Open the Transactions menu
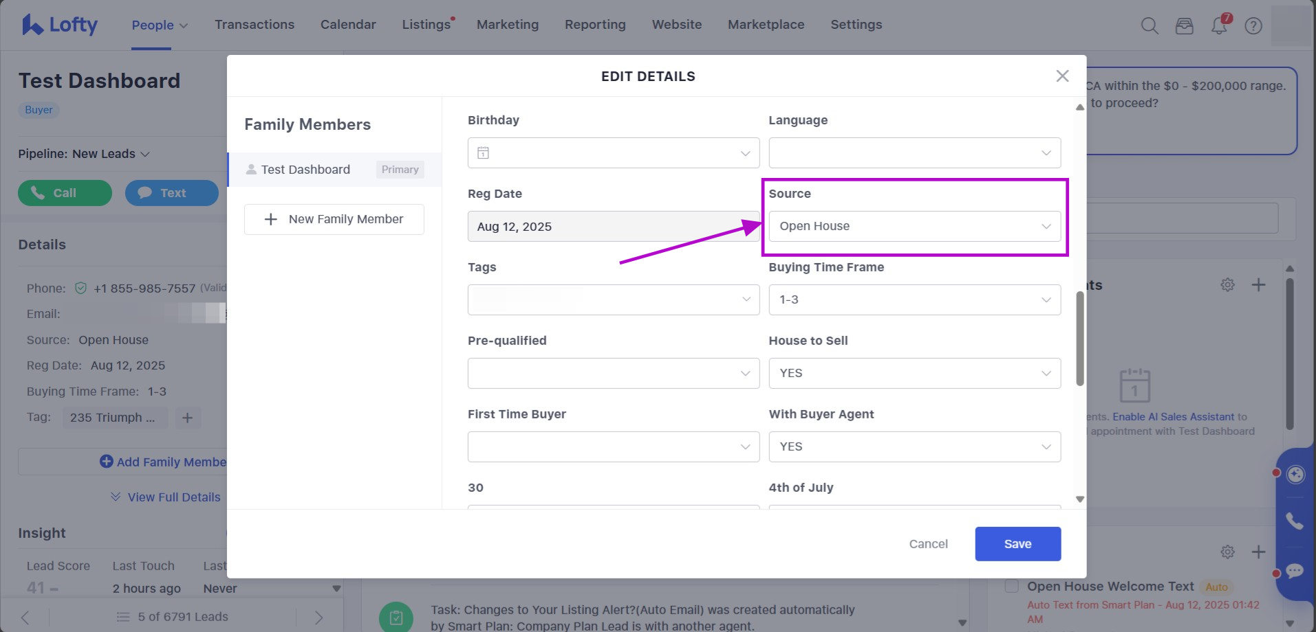The image size is (1316, 632). click(254, 25)
